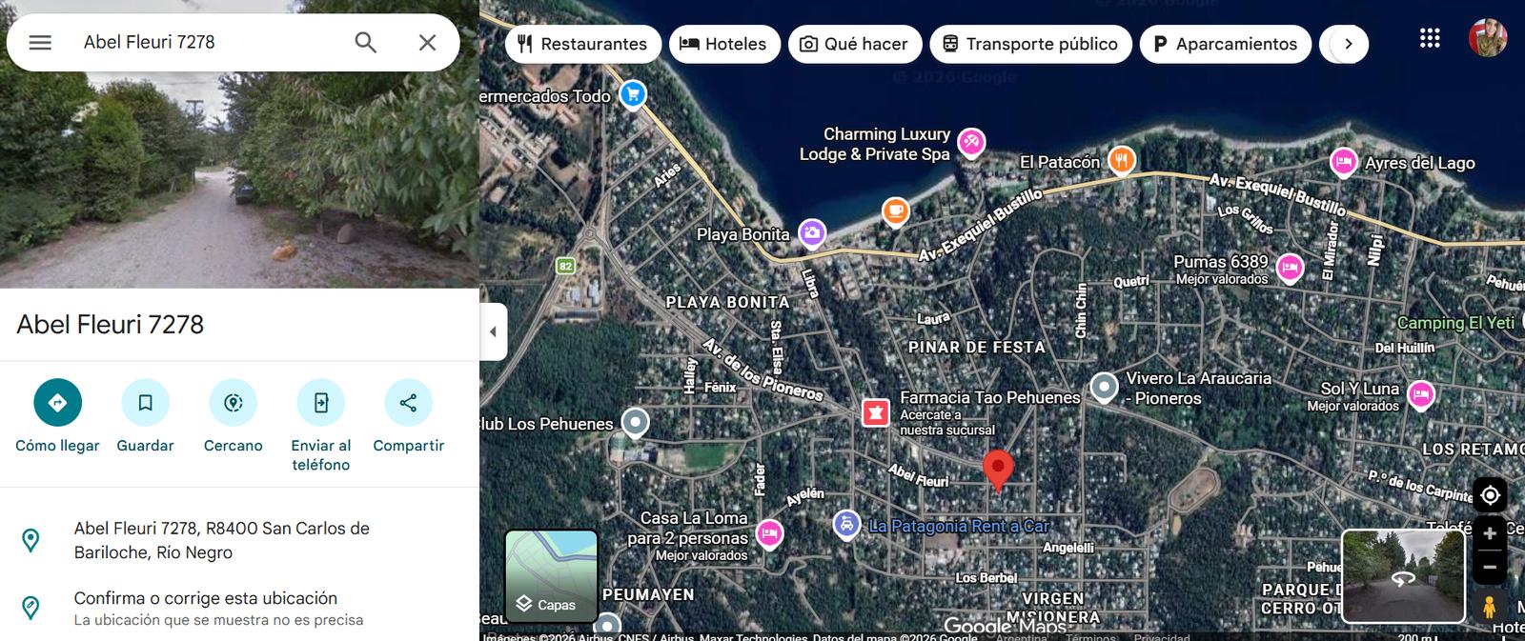1525x641 pixels.
Task: Select the Qué hacer category chip
Action: pos(855,44)
